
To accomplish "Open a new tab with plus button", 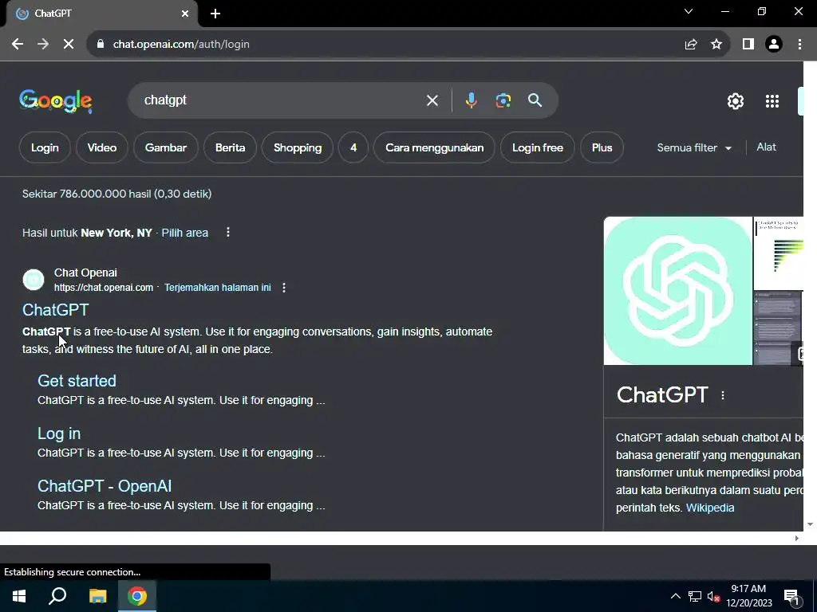I will point(215,14).
